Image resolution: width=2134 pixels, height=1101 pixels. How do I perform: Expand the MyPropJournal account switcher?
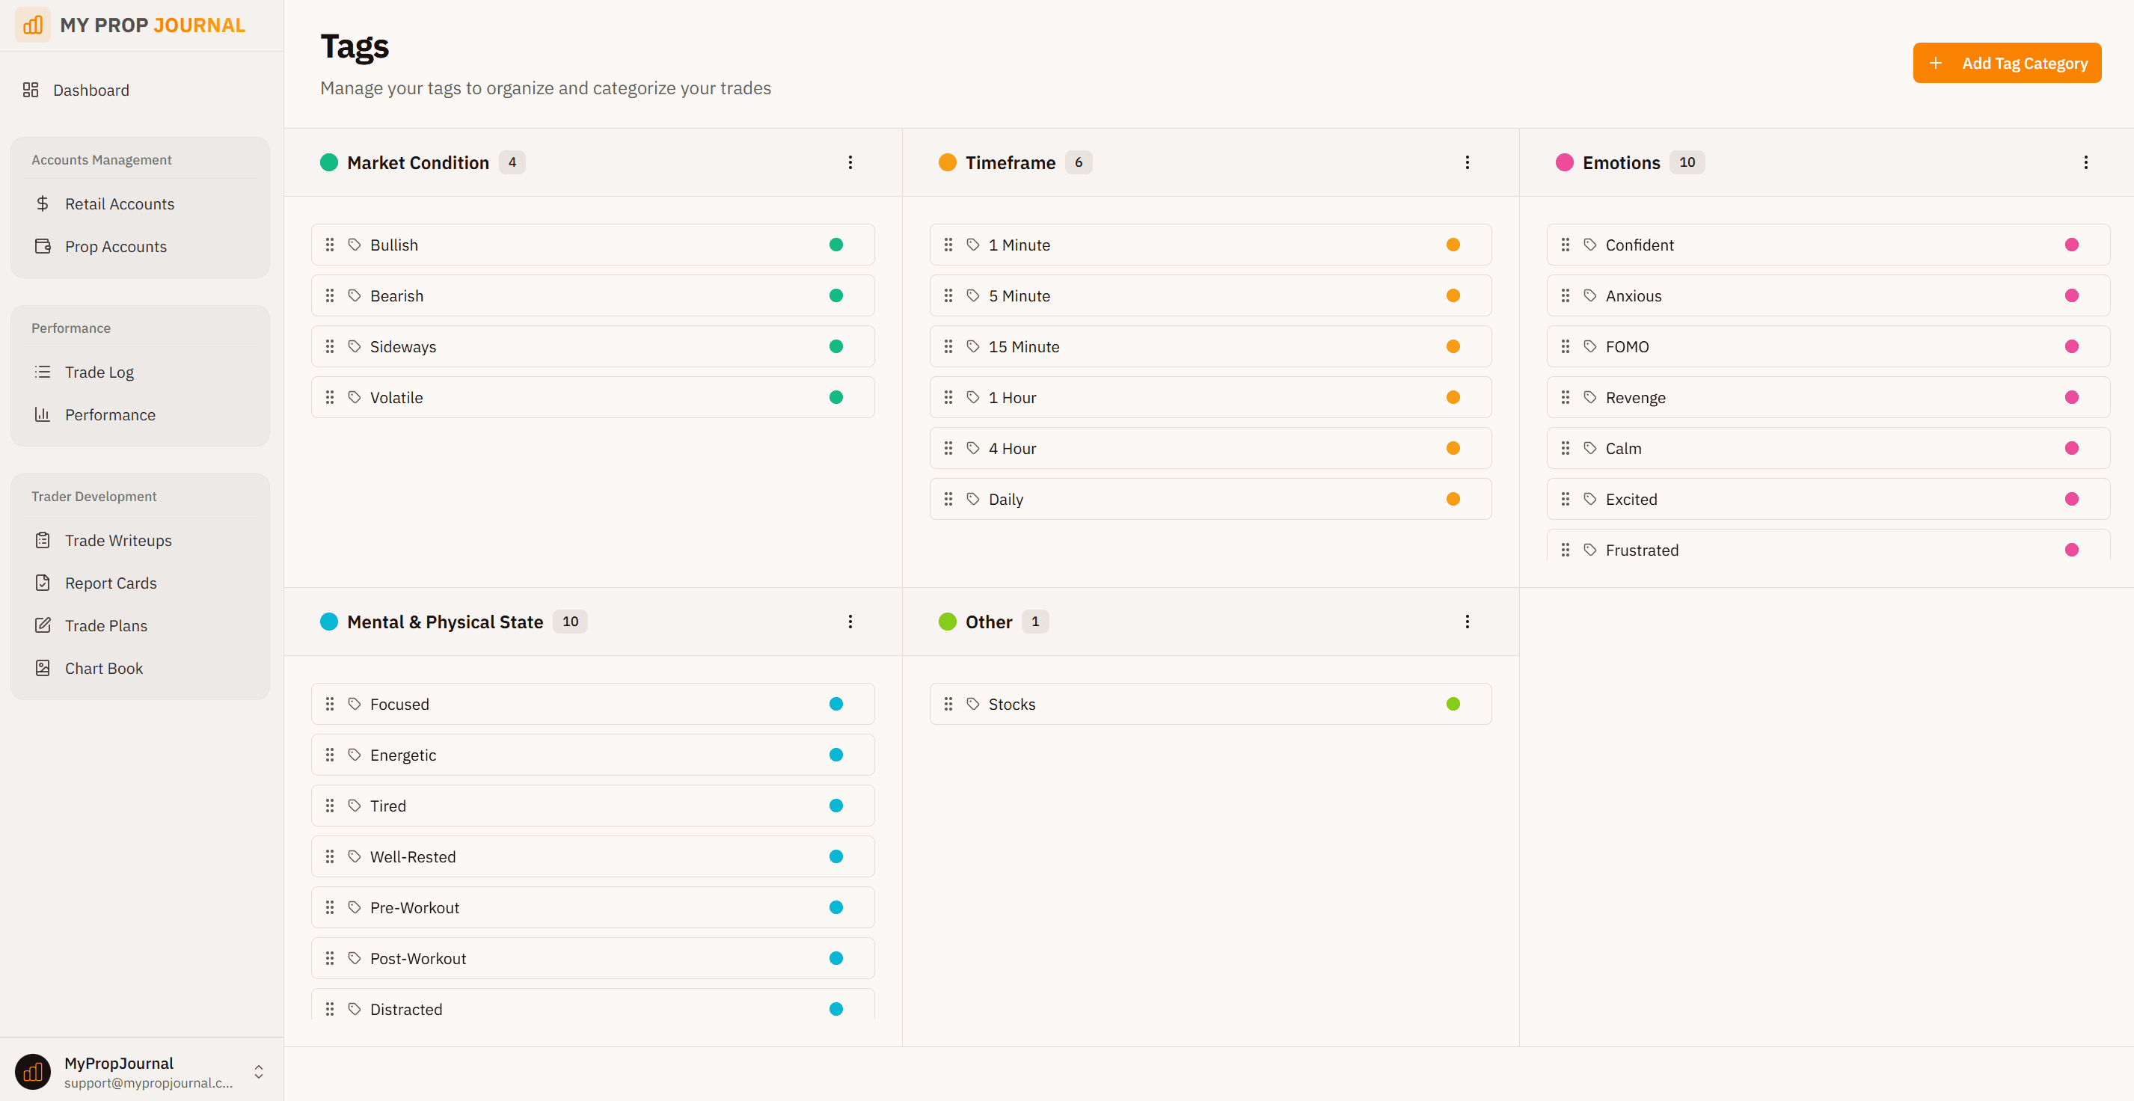(259, 1072)
